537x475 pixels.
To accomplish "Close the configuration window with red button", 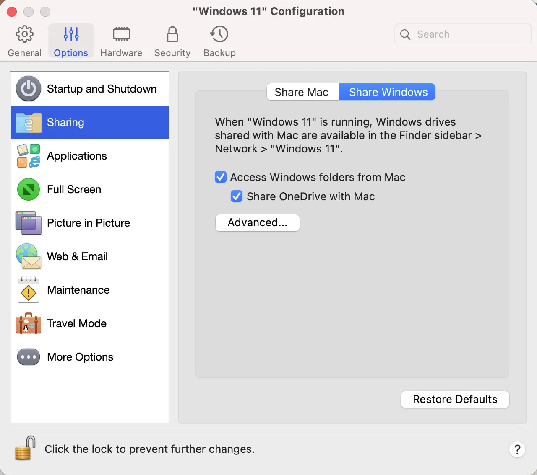I will (12, 12).
